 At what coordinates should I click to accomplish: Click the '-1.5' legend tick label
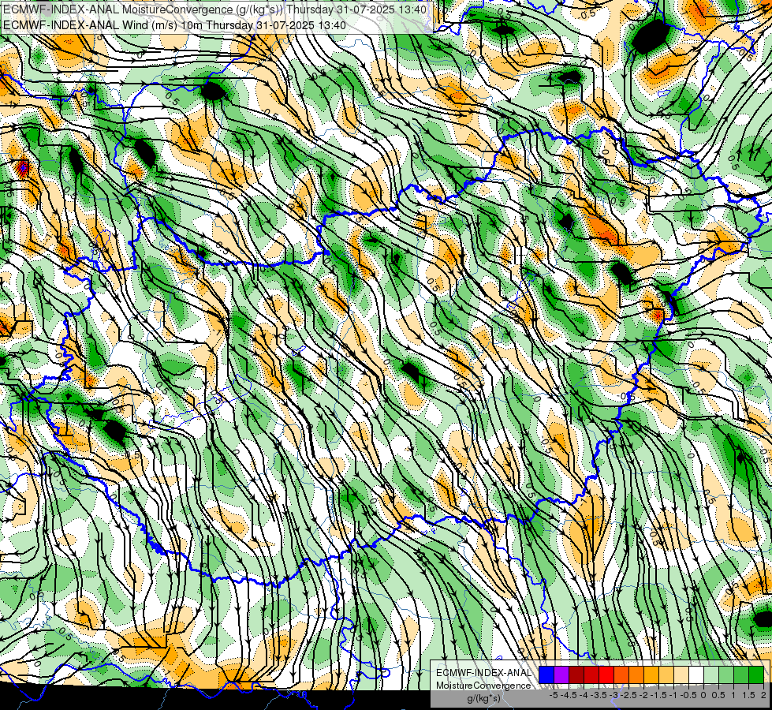(x=659, y=695)
